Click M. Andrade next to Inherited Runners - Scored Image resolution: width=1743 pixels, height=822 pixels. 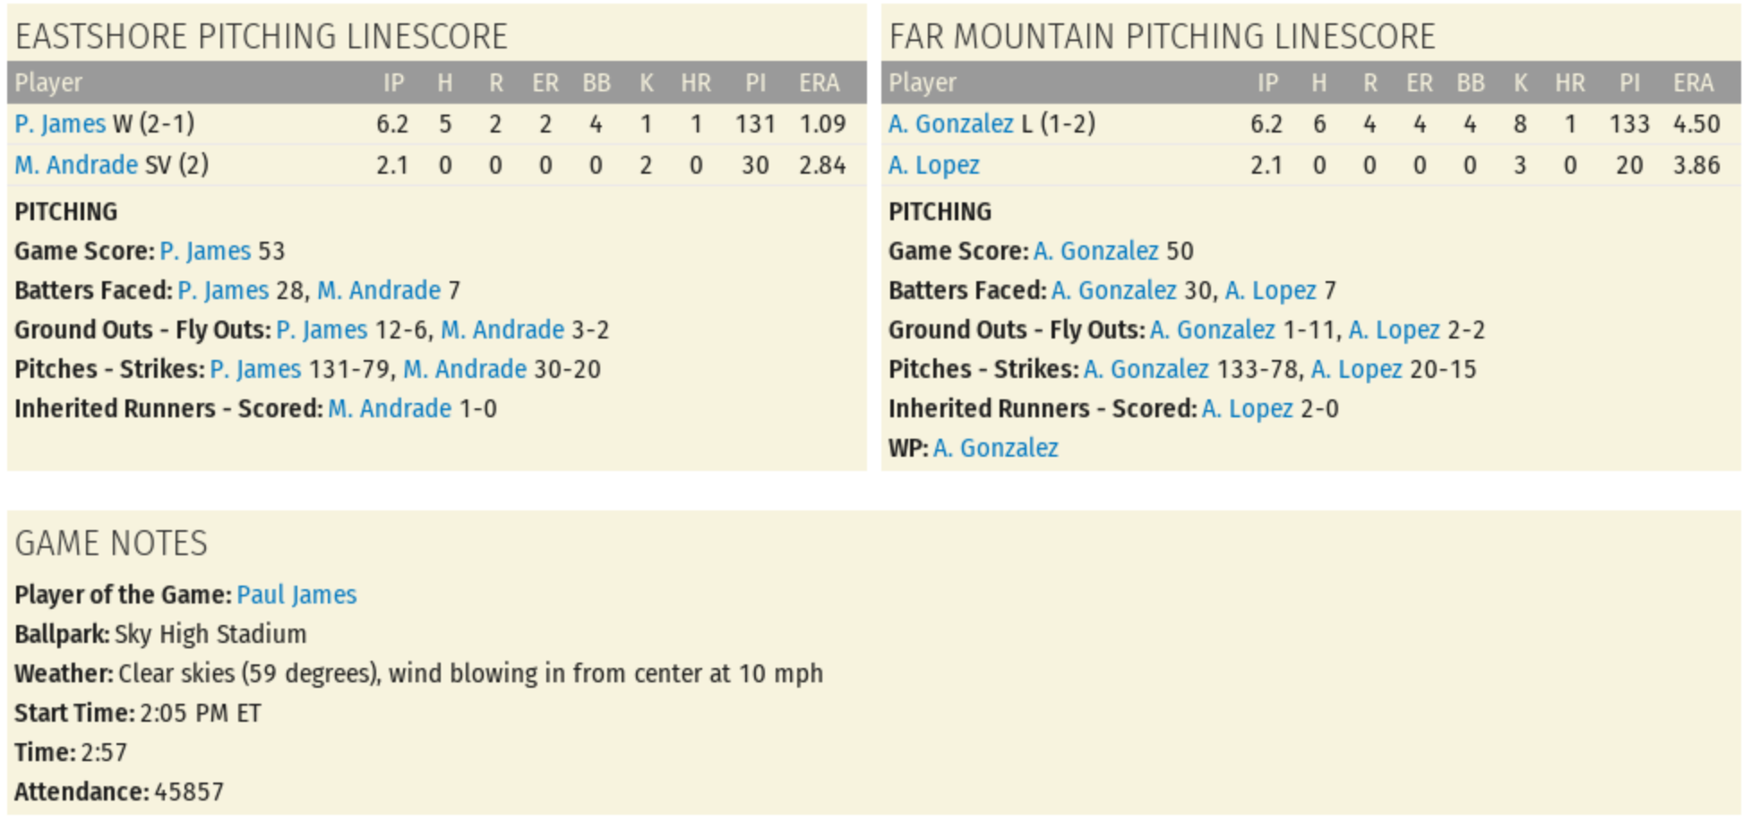point(390,408)
